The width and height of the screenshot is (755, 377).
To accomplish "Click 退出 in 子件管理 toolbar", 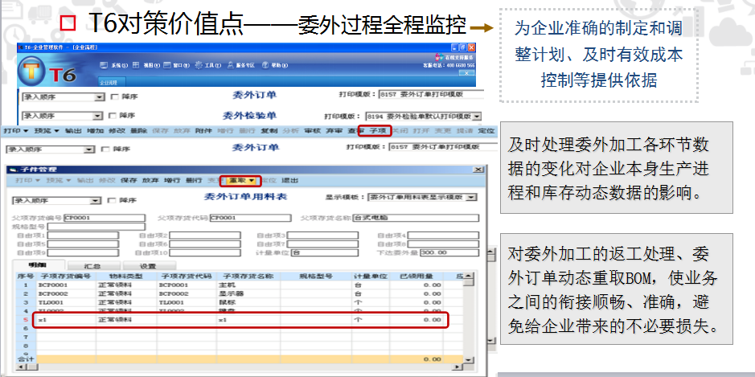I will tap(290, 181).
